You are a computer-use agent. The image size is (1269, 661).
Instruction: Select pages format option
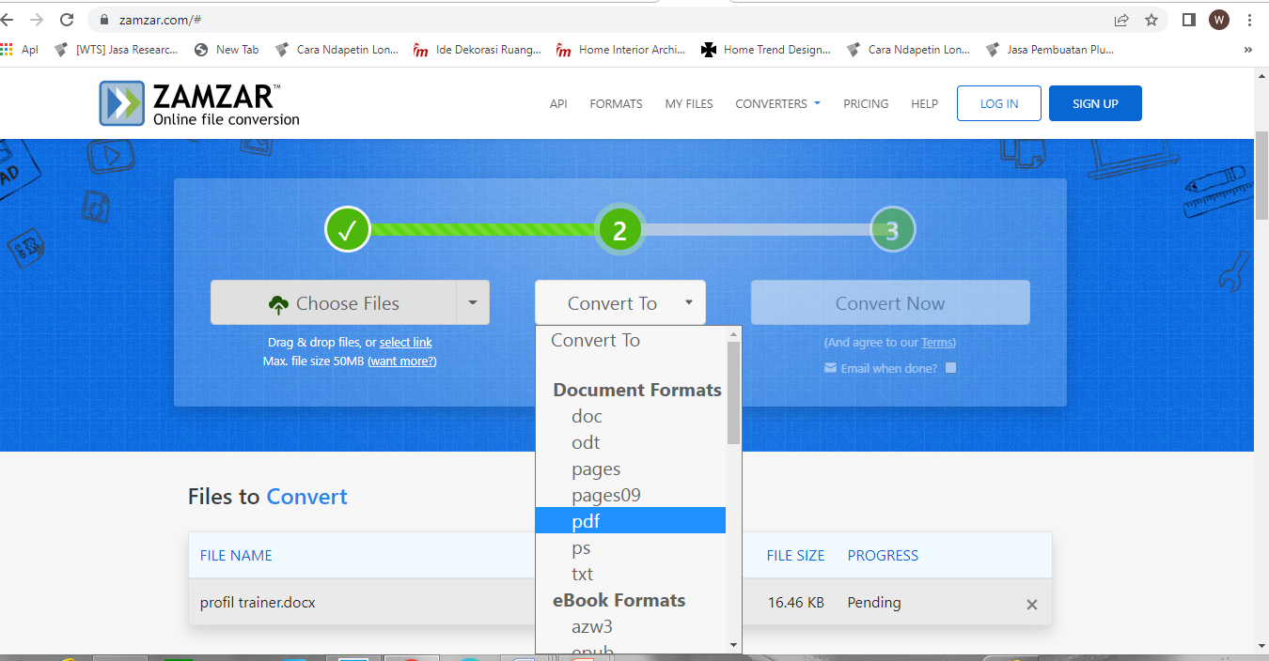(x=630, y=469)
